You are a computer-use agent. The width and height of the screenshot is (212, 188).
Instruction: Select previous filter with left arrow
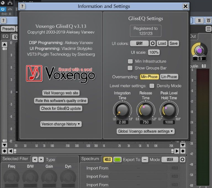pyautogui.click(x=35, y=160)
